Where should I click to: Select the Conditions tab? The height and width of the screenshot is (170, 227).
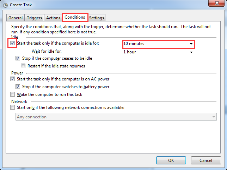[x=75, y=17]
